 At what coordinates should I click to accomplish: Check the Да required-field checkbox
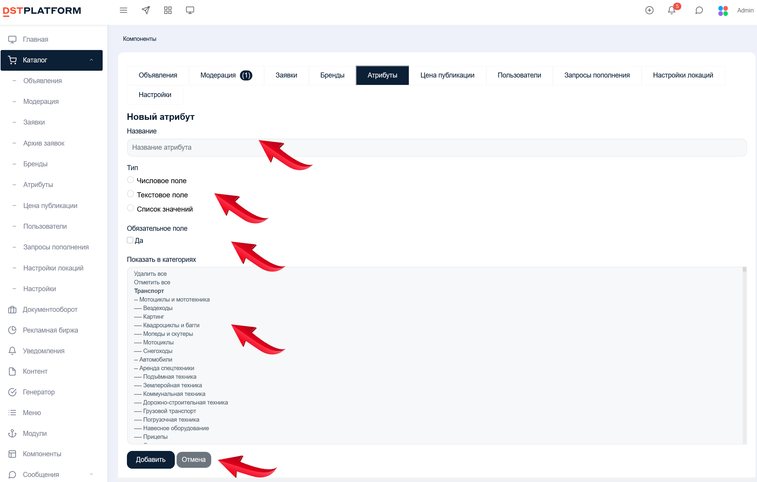(130, 240)
